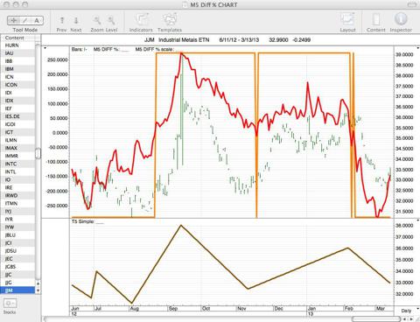Viewport: 420px width, 322px height.
Task: Select IO in the symbol list
Action: (x=17, y=179)
